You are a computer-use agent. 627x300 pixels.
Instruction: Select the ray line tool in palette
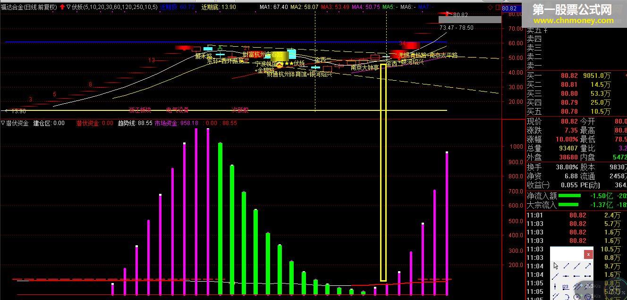click(x=555, y=276)
